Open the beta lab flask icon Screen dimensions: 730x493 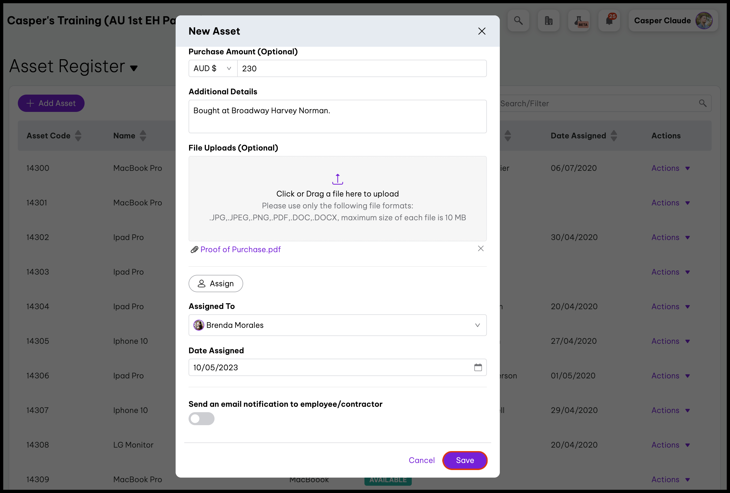pyautogui.click(x=579, y=21)
